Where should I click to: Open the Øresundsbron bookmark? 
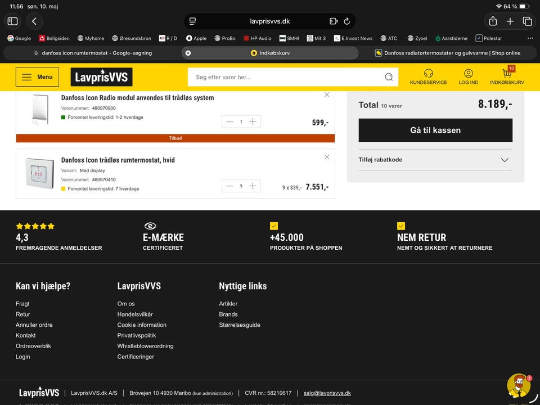click(132, 38)
